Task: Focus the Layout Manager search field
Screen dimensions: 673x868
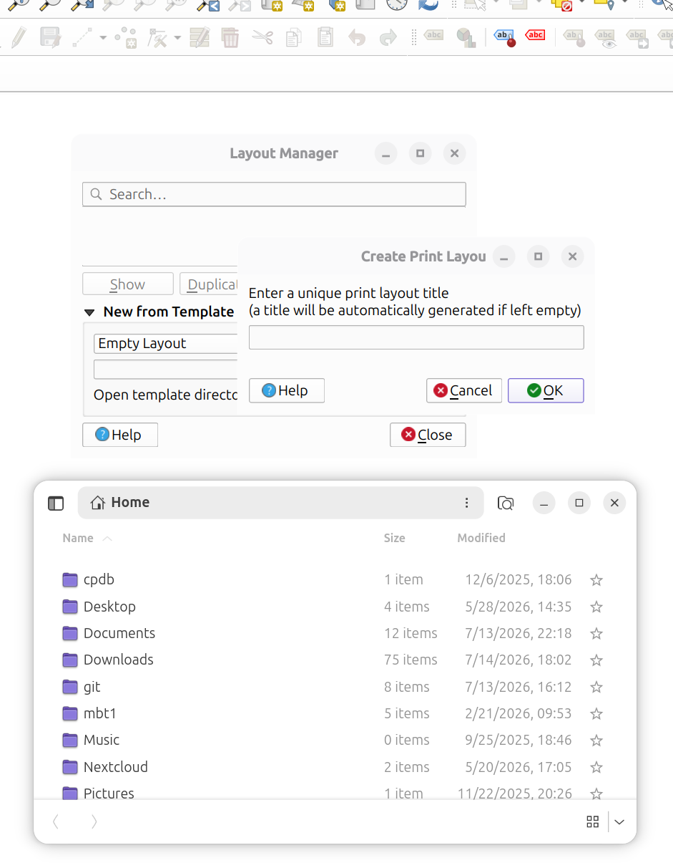Action: point(274,194)
